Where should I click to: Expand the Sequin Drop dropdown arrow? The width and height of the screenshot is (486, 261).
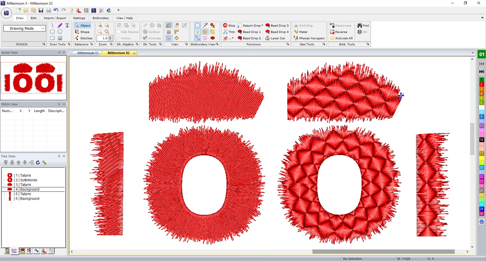click(x=262, y=25)
